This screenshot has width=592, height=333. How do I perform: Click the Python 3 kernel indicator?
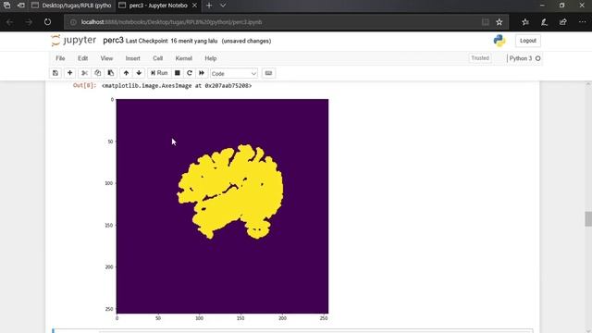[x=524, y=58]
